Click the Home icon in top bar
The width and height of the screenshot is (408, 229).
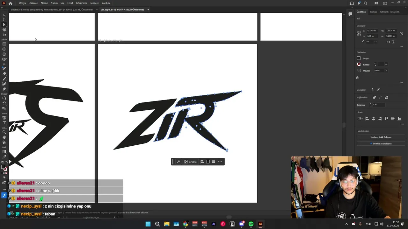pos(11,3)
